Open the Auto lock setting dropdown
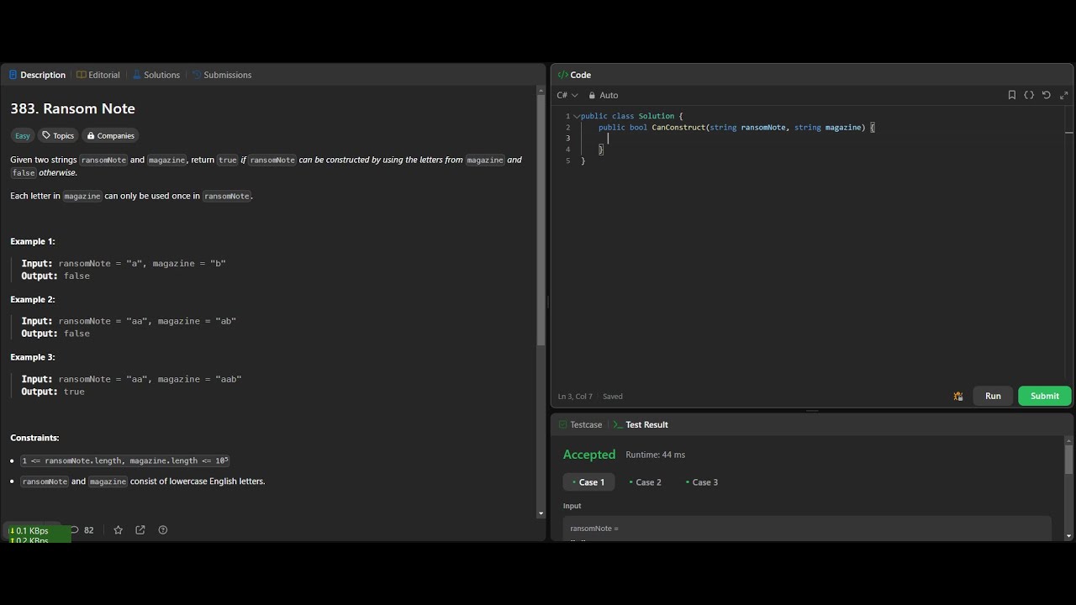Image resolution: width=1076 pixels, height=605 pixels. pos(604,95)
